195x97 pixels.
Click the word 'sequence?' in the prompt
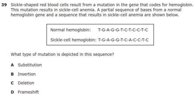(x=104, y=55)
